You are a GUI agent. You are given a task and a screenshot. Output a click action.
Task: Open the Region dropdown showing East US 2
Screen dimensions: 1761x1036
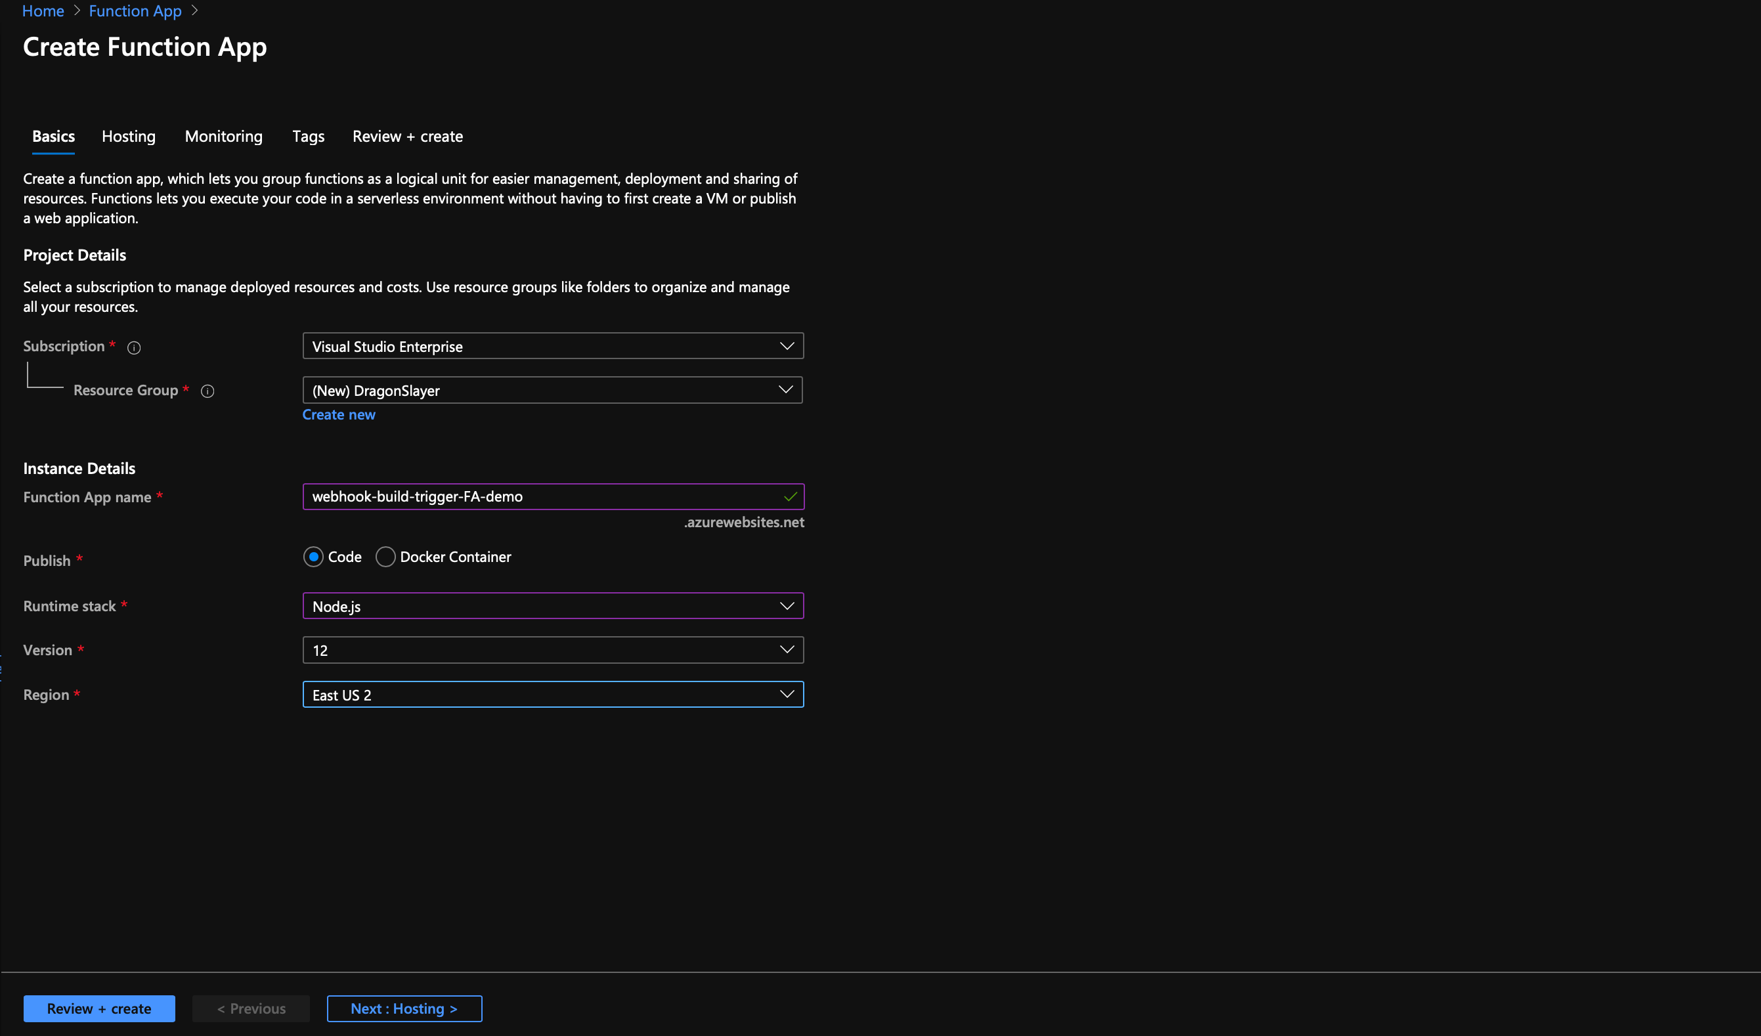coord(553,695)
